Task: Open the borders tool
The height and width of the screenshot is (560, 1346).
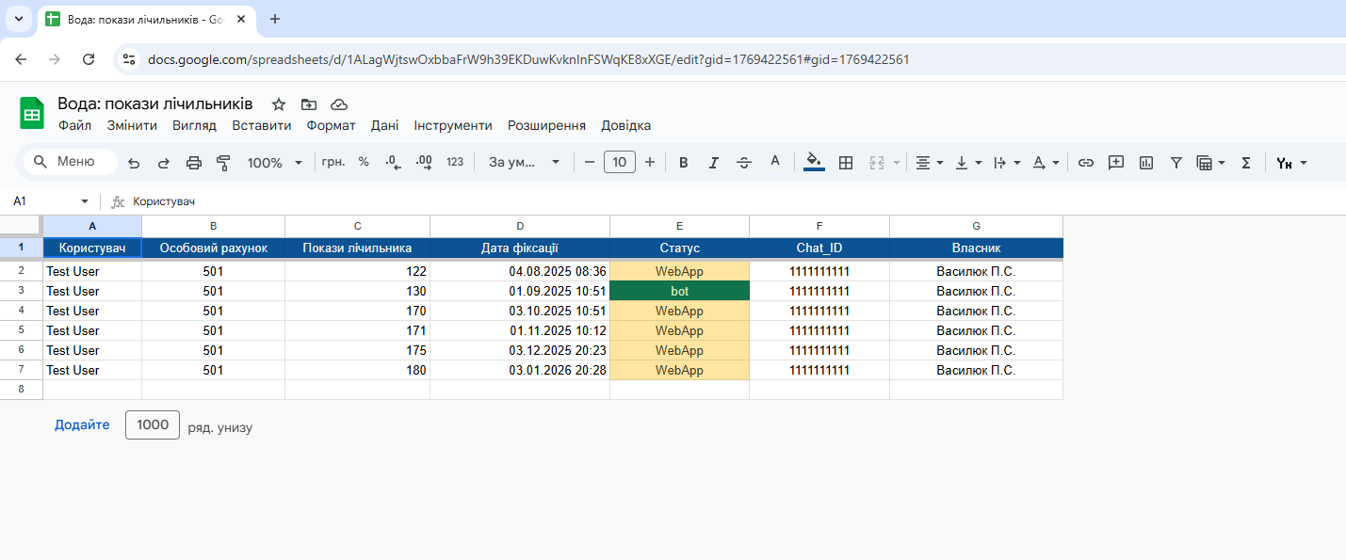Action: [x=845, y=162]
